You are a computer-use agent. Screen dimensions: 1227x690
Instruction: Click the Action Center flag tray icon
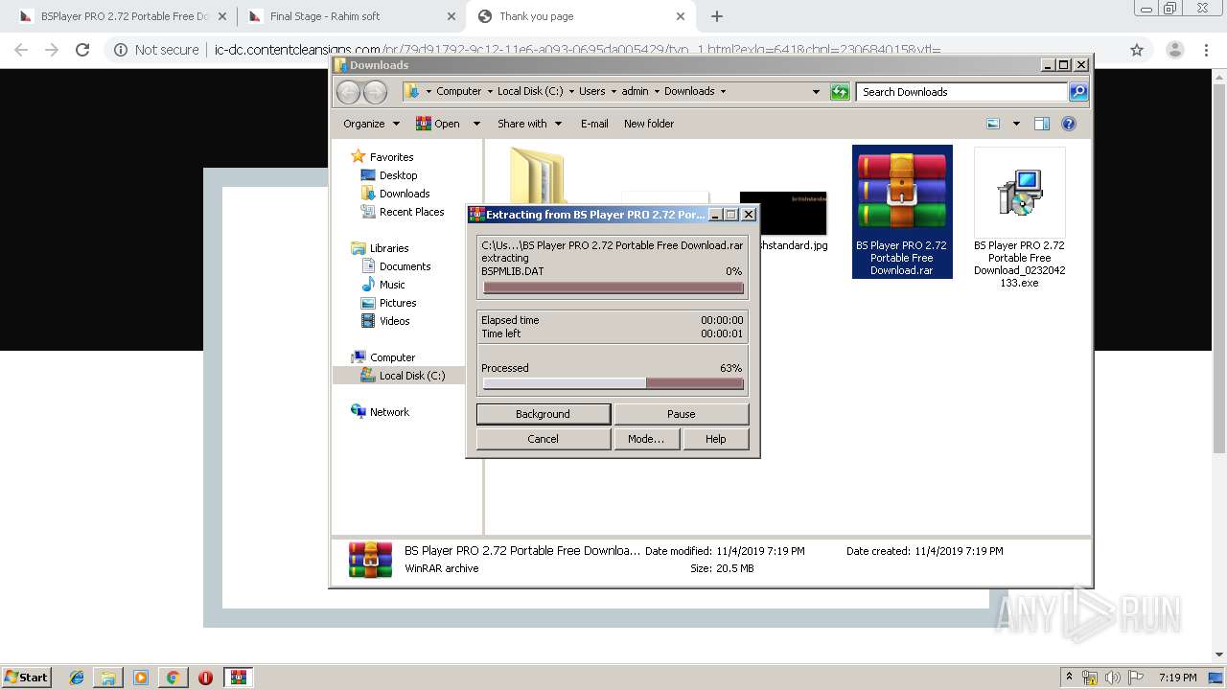click(x=1135, y=678)
